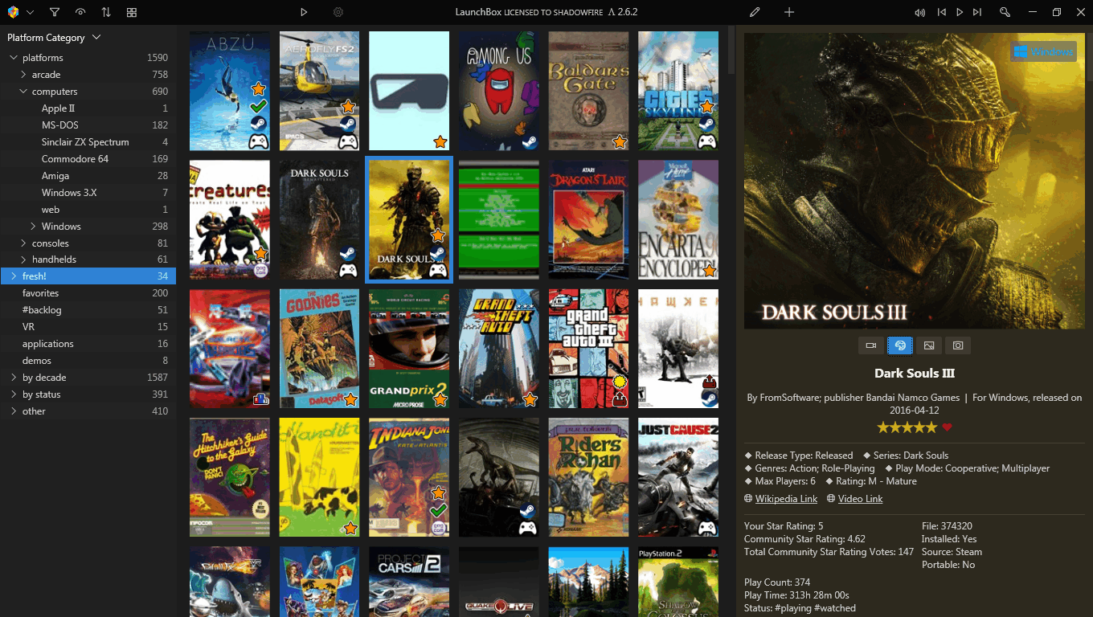Open the Wikipedia Link
Screen dimensions: 1093x617
click(x=786, y=499)
